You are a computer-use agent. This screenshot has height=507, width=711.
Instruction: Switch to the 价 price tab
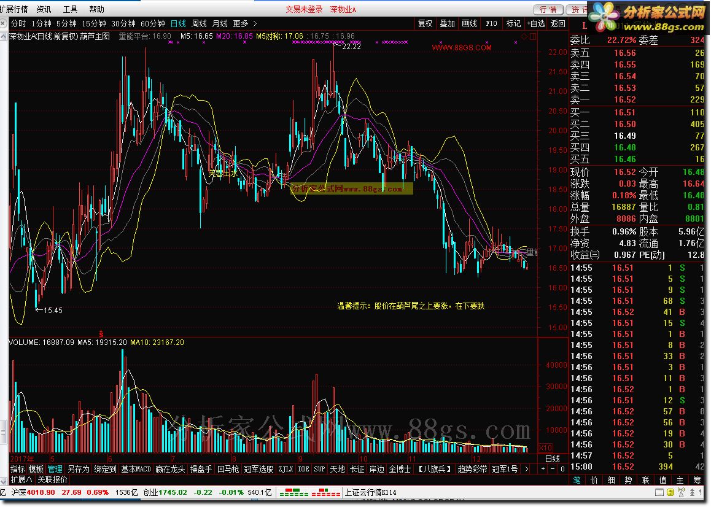coord(594,480)
